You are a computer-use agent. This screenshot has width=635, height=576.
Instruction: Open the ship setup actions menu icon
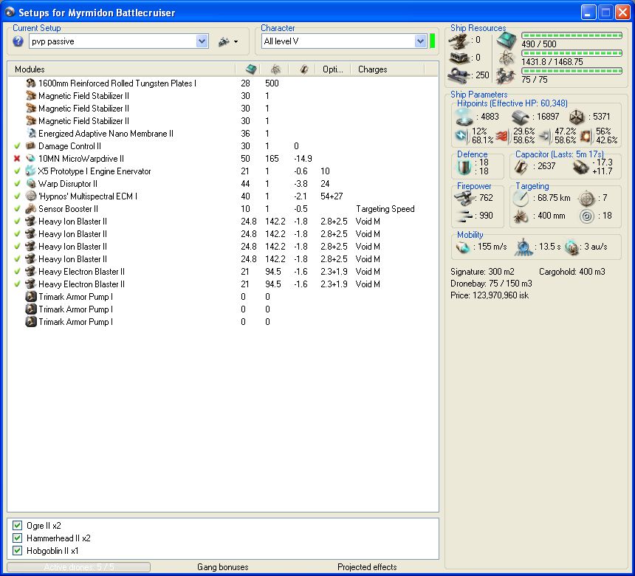click(228, 41)
